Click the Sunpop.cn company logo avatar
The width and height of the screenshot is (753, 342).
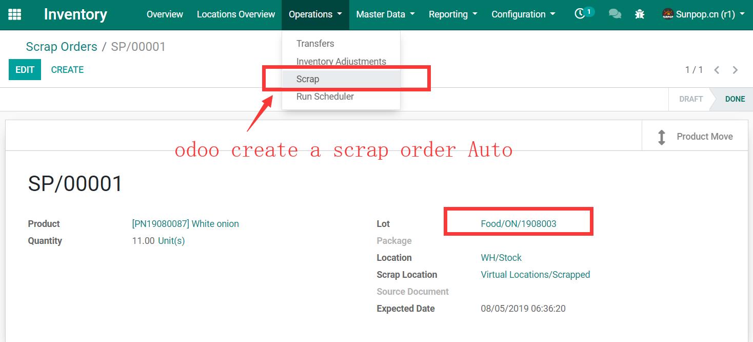click(x=667, y=14)
